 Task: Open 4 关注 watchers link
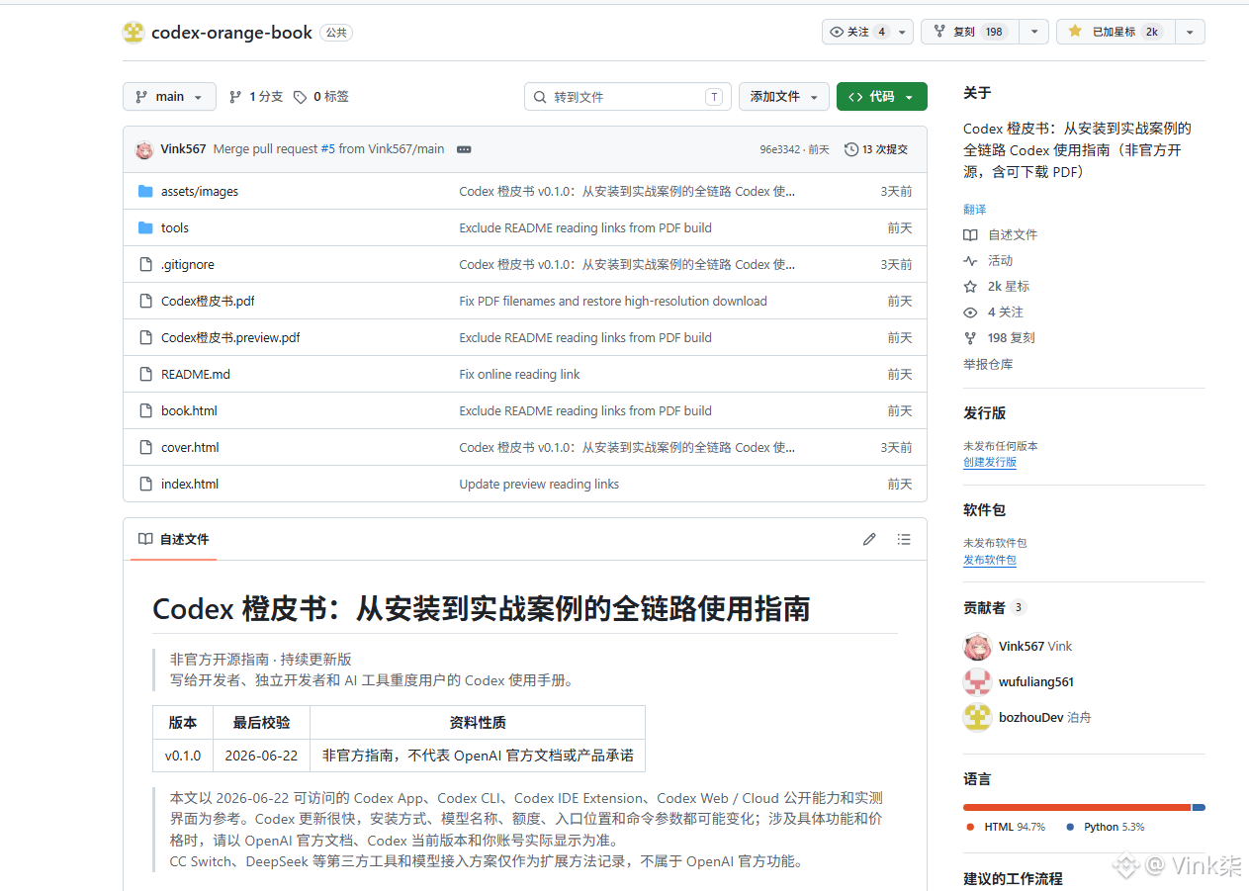tap(994, 312)
